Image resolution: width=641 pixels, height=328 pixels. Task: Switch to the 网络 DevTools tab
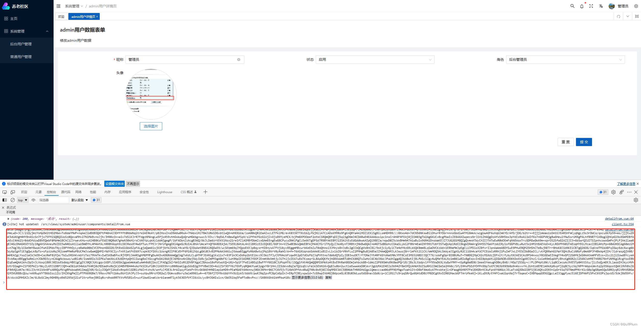(78, 192)
